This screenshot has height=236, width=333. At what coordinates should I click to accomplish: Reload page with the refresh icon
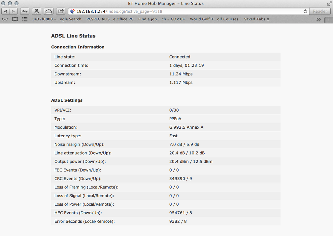(x=305, y=11)
